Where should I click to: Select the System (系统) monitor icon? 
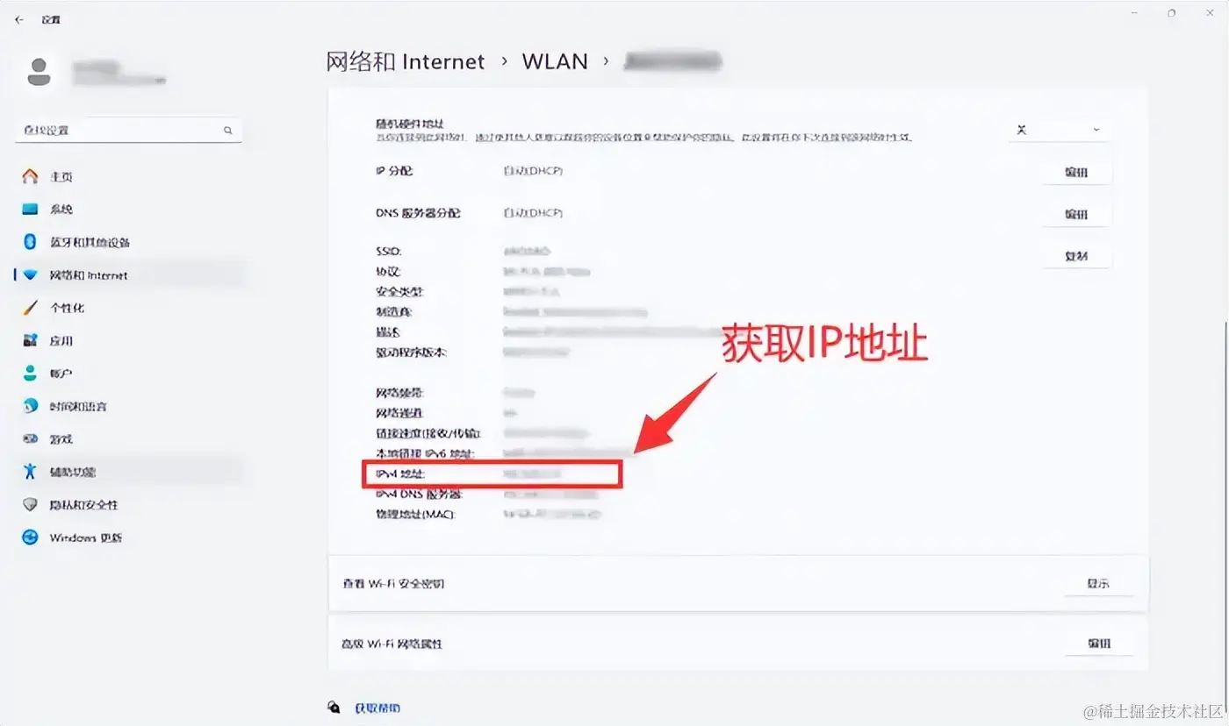click(31, 210)
